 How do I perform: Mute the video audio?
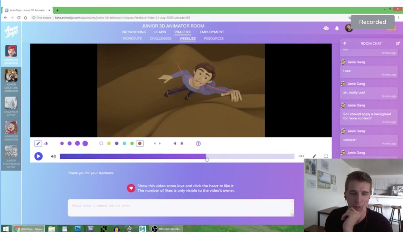pos(54,156)
